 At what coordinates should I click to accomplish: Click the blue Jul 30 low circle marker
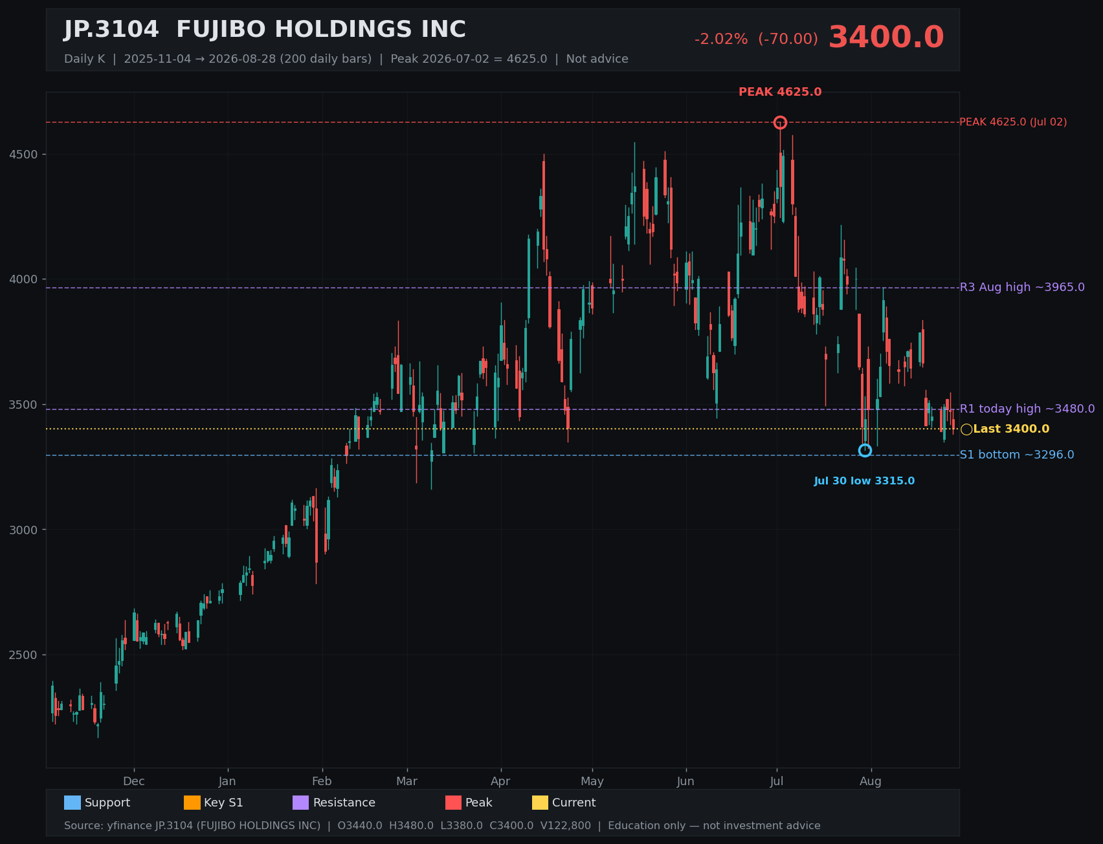[865, 450]
